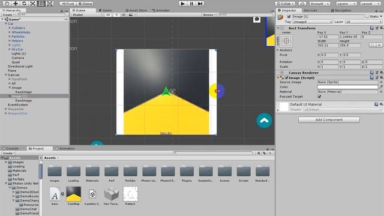Toggle 2D view mode in Scene

coord(108,14)
